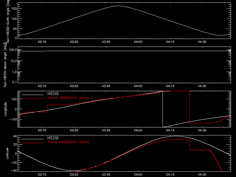Click the Latitude axis label
Viewport: 236px width, 177px height.
coord(7,153)
